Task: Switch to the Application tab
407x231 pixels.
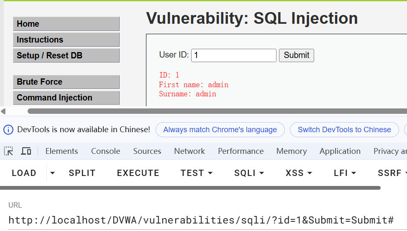Action: point(340,151)
